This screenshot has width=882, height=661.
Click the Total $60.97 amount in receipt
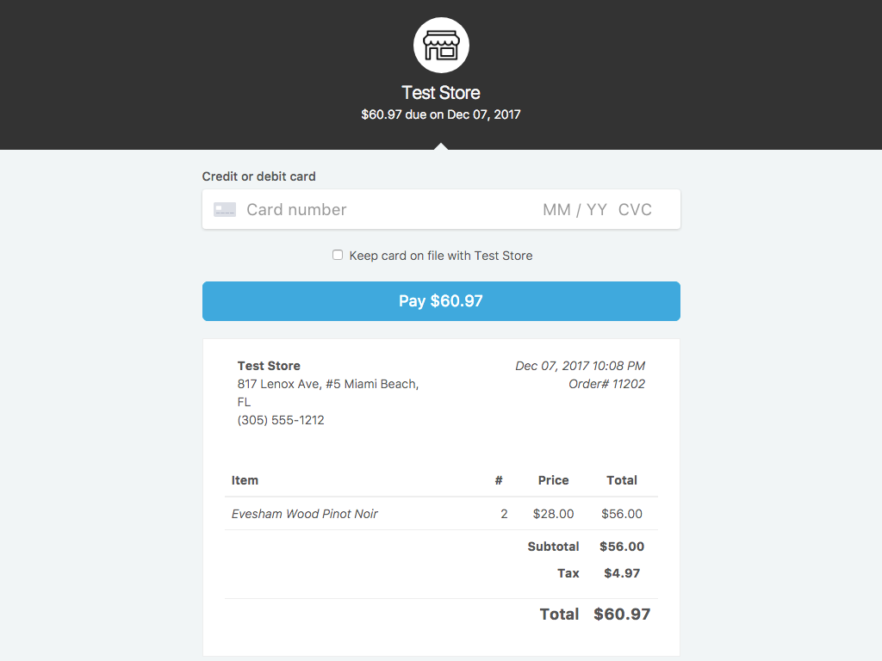622,615
